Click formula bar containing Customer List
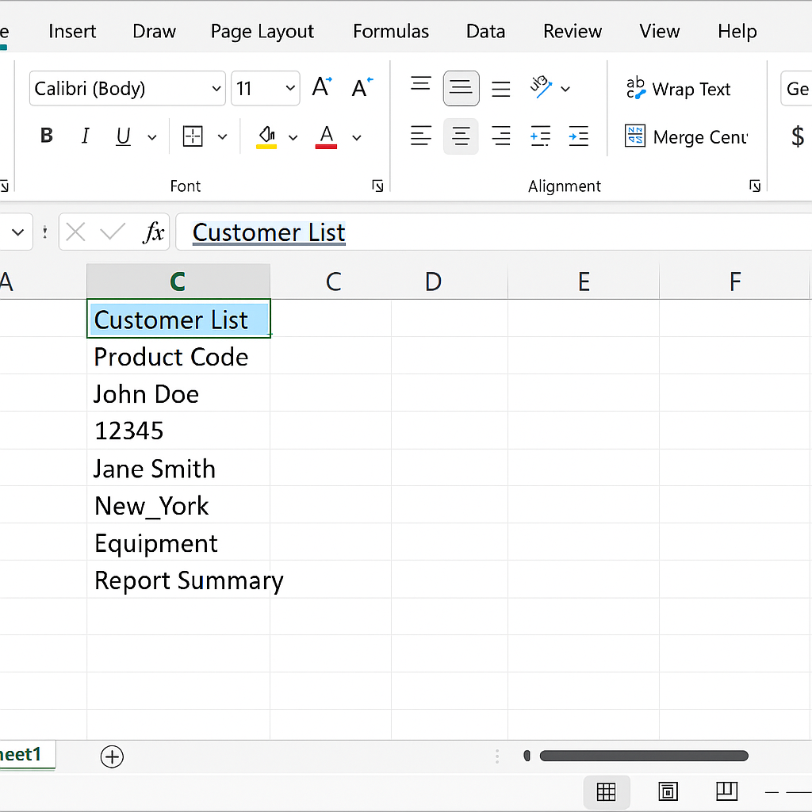 [x=493, y=232]
